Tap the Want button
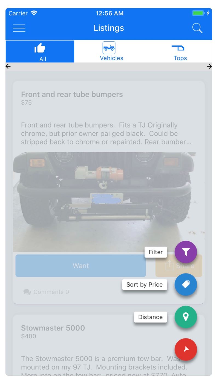 81,266
